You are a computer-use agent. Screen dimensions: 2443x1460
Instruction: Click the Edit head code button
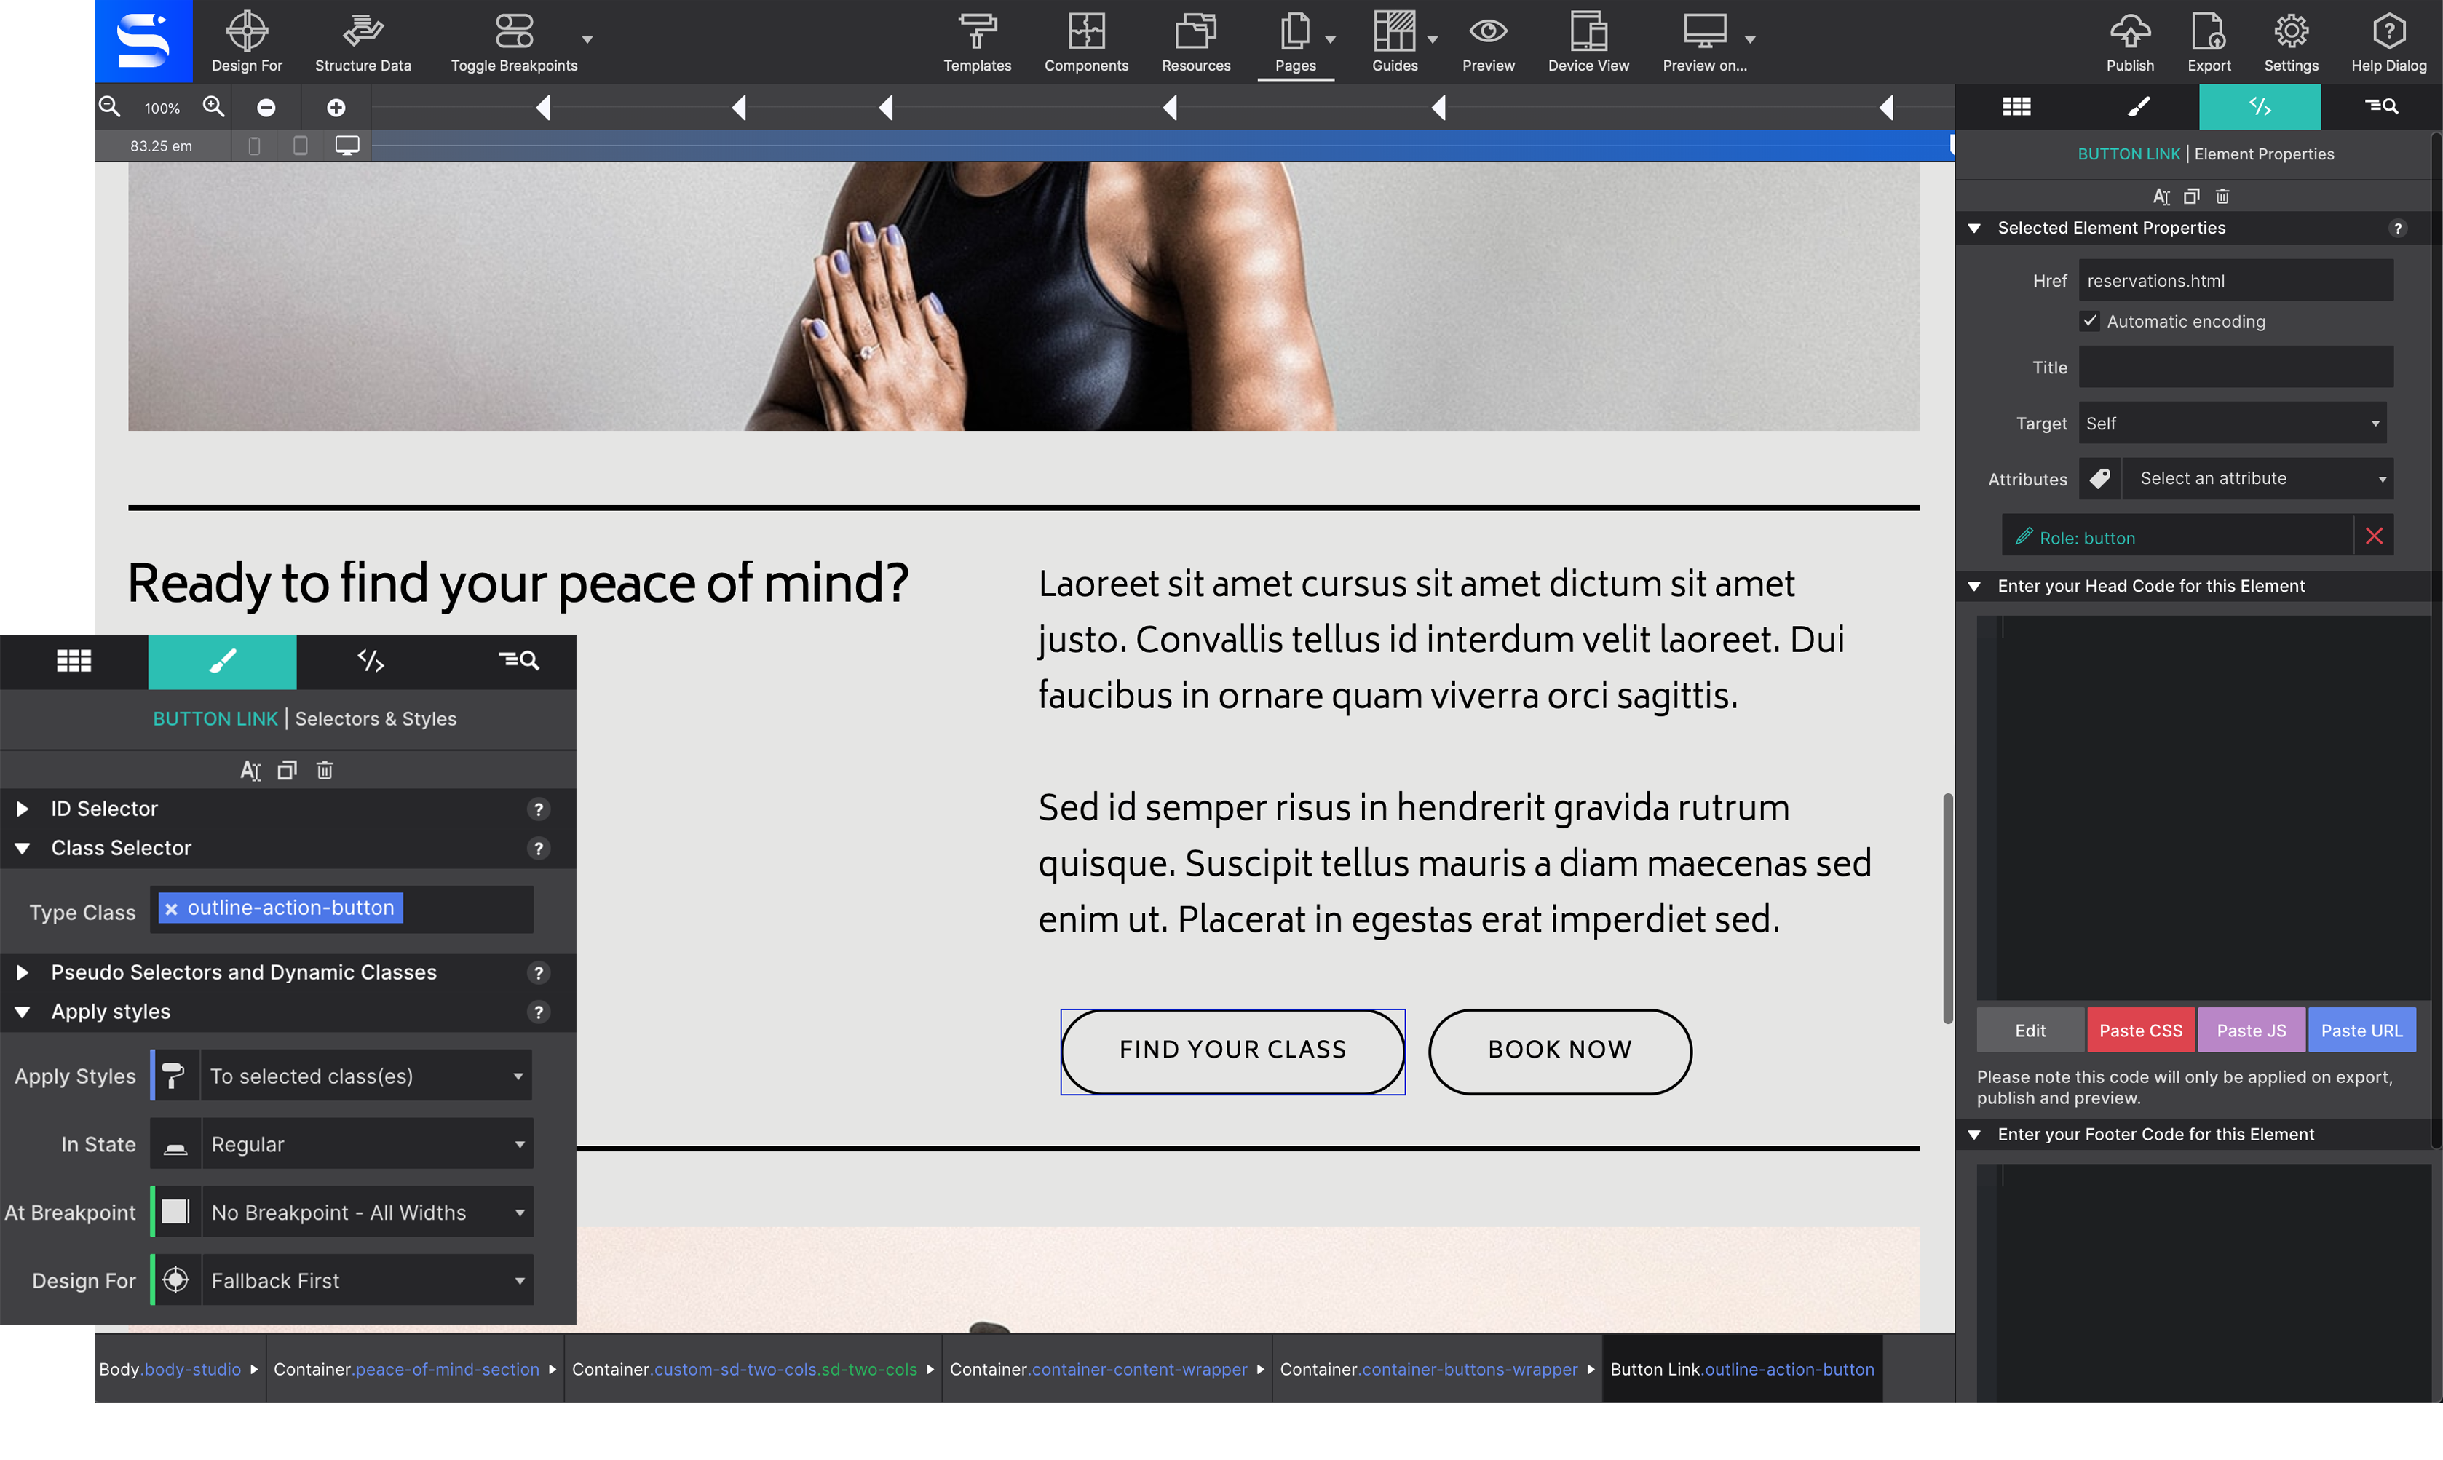tap(2030, 1030)
